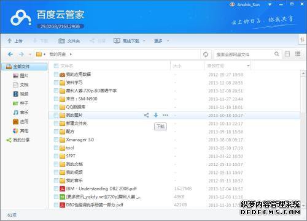Go forward with the right arrow
The height and width of the screenshot is (221, 307).
[21, 54]
